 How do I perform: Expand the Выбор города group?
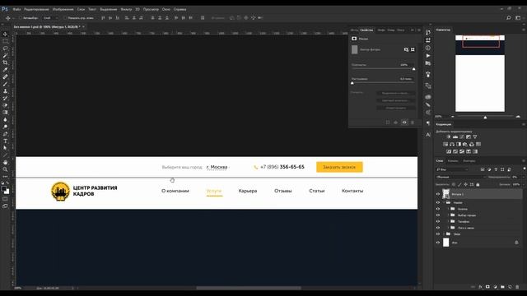pyautogui.click(x=448, y=215)
